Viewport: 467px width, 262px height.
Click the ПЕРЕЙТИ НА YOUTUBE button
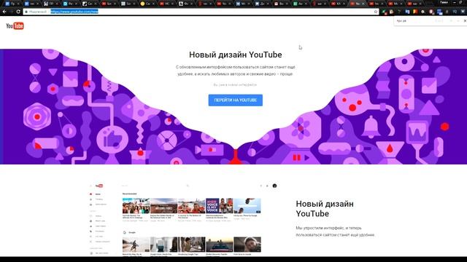coord(235,100)
